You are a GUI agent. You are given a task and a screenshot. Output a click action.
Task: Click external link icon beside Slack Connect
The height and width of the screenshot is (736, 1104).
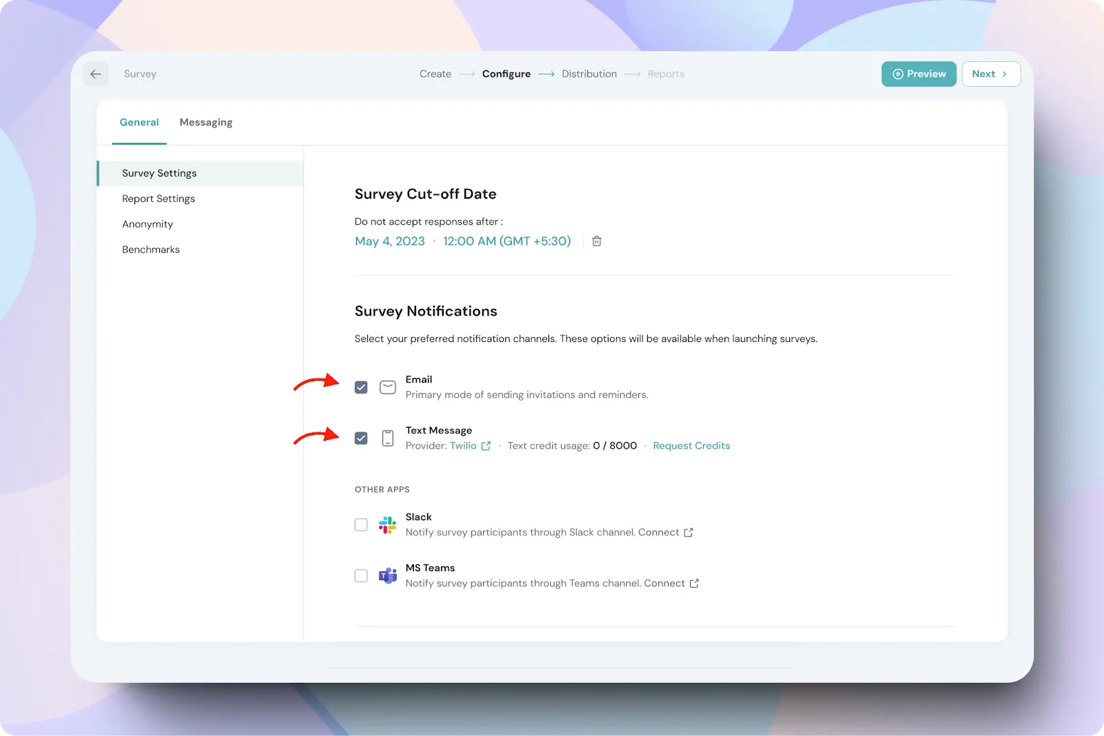coord(688,533)
